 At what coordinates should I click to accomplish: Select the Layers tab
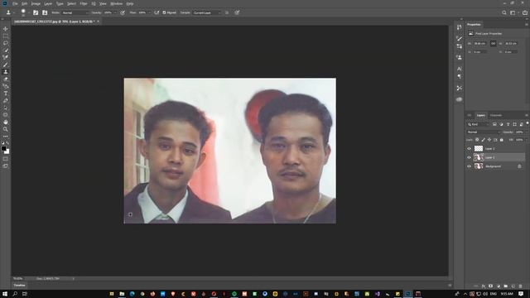pos(480,116)
